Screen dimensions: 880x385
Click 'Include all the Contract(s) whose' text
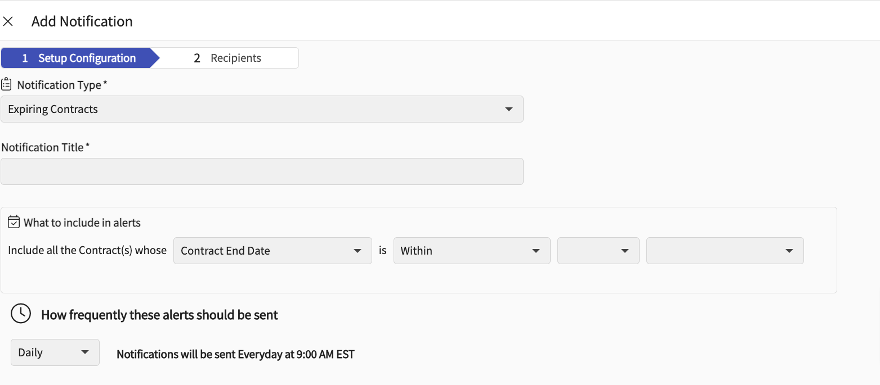click(87, 250)
